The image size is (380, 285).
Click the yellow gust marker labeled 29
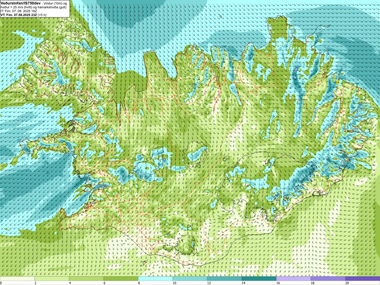(x=64, y=144)
